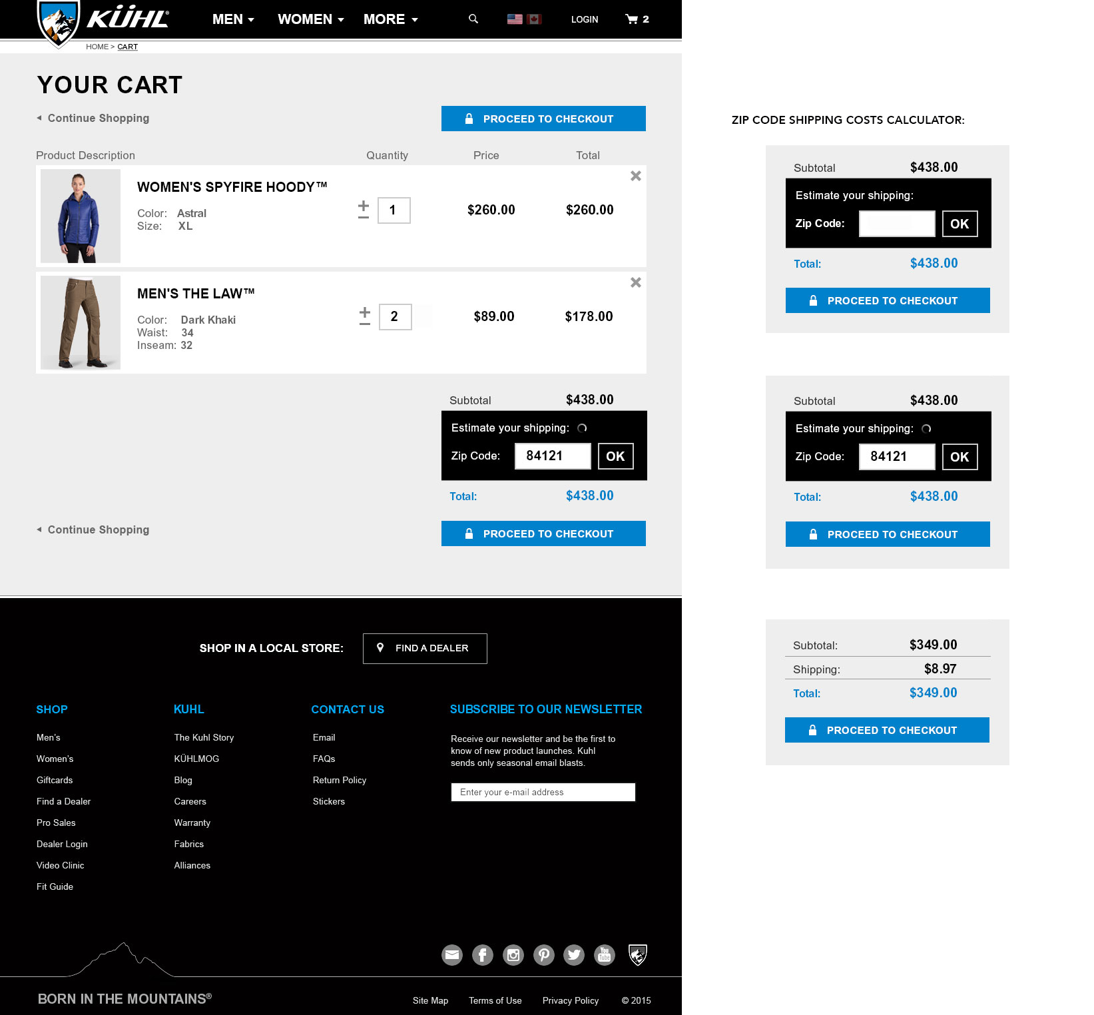The width and height of the screenshot is (1094, 1015).
Task: Decrease quantity for Men's The Law
Action: [365, 324]
